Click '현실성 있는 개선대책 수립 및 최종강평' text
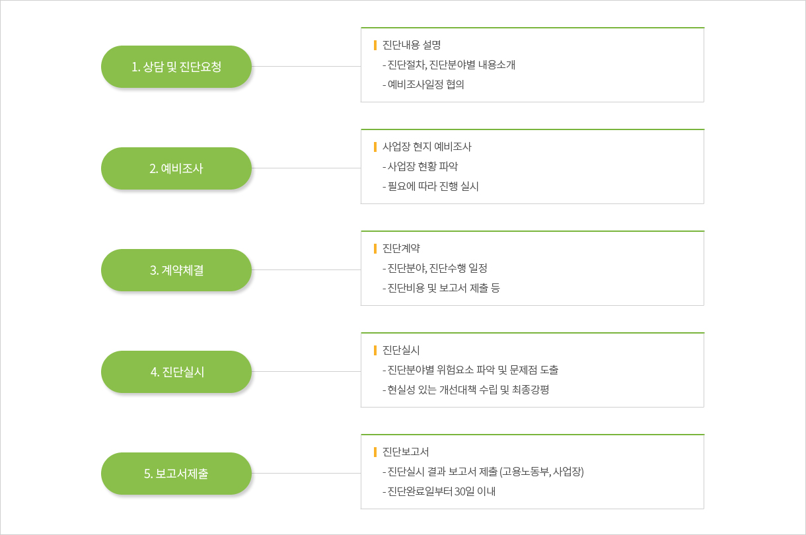The height and width of the screenshot is (535, 806). (466, 390)
